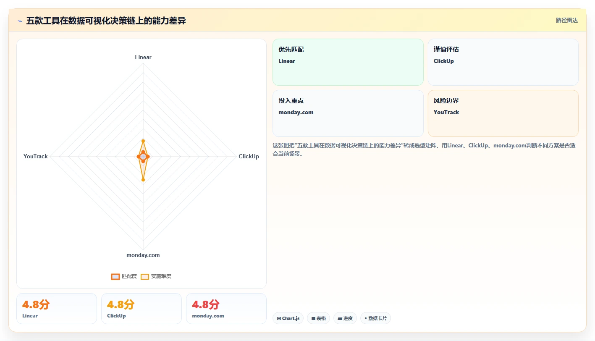Open the 投入重点 monday.com card
This screenshot has height=341, width=595.
pos(348,113)
